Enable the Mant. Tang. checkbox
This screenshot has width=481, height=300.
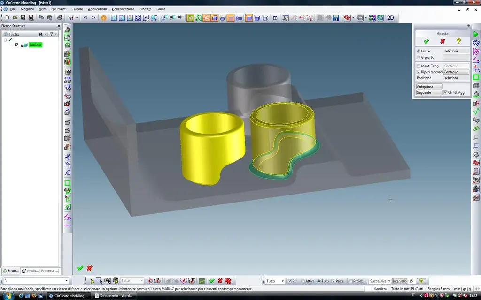[419, 66]
